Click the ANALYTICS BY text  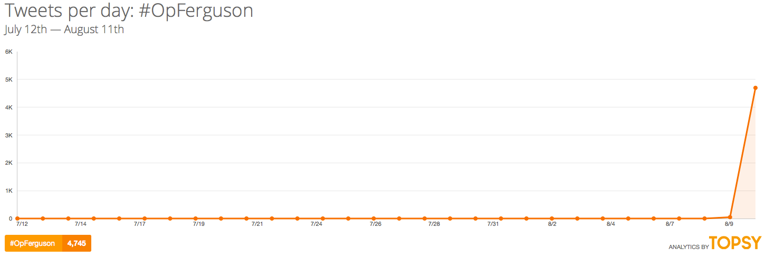point(688,247)
